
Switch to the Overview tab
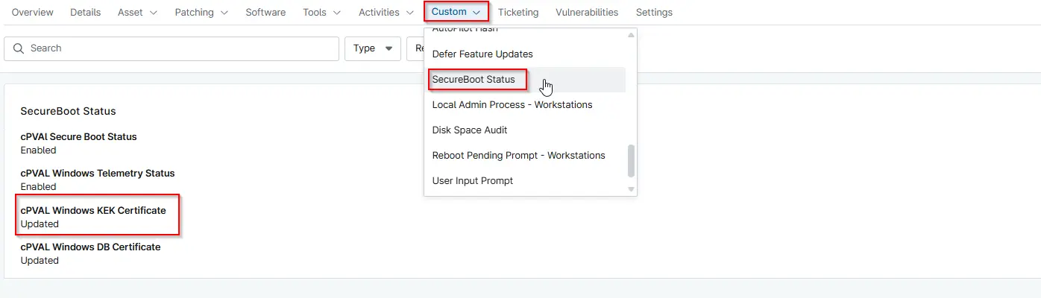(32, 12)
